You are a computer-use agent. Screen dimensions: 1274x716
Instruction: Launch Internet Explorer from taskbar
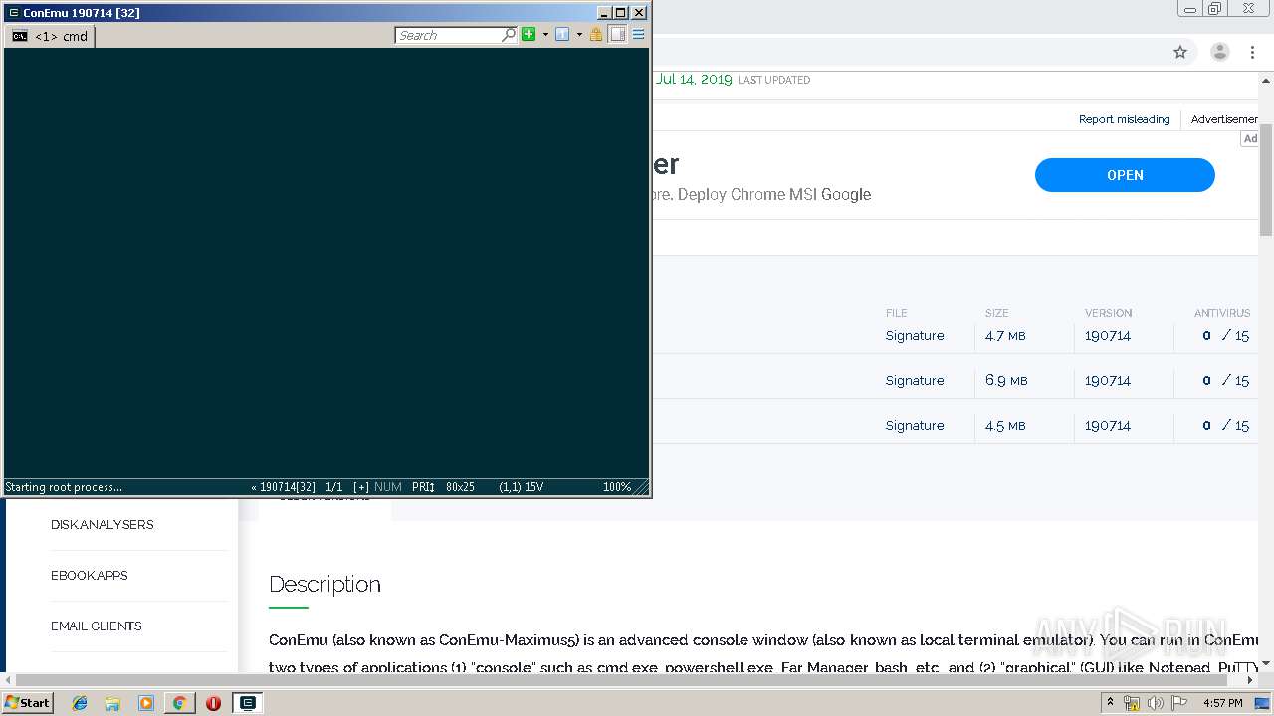click(80, 703)
